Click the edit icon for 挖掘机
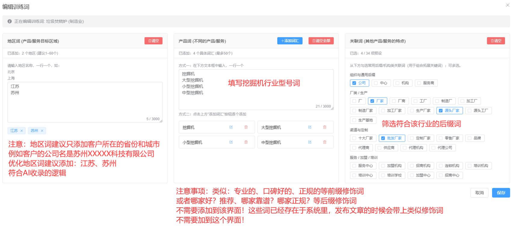511x229 pixels. tap(231, 127)
